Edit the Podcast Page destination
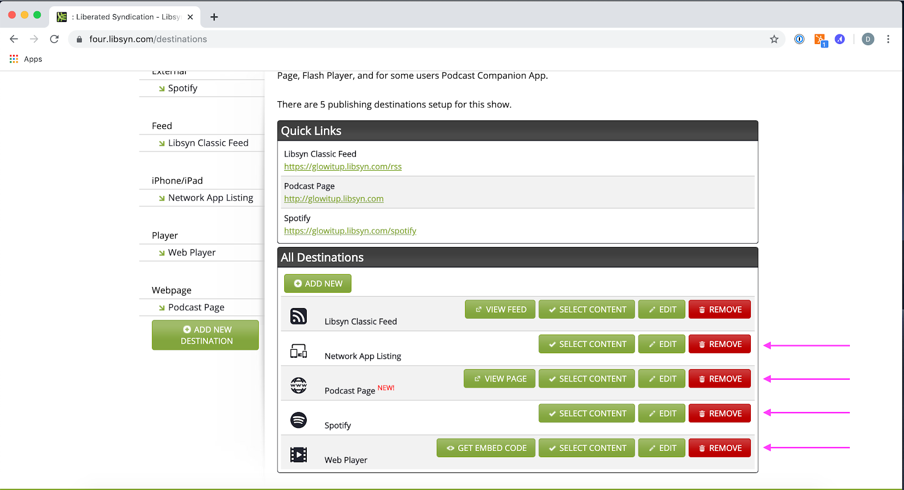Viewport: 904px width, 490px height. pos(662,379)
